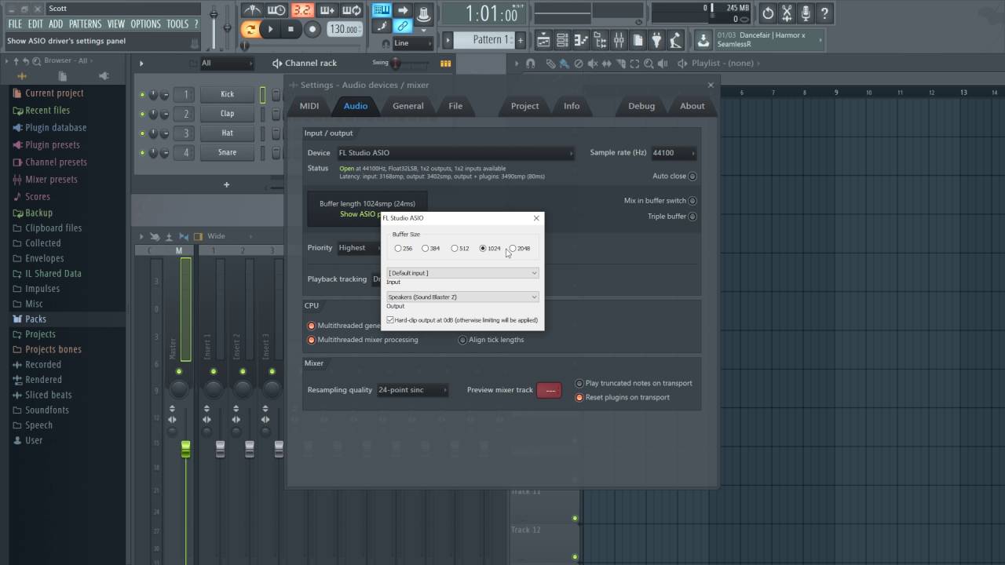1005x565 pixels.
Task: Open the OPTIONS menu
Action: tap(145, 24)
